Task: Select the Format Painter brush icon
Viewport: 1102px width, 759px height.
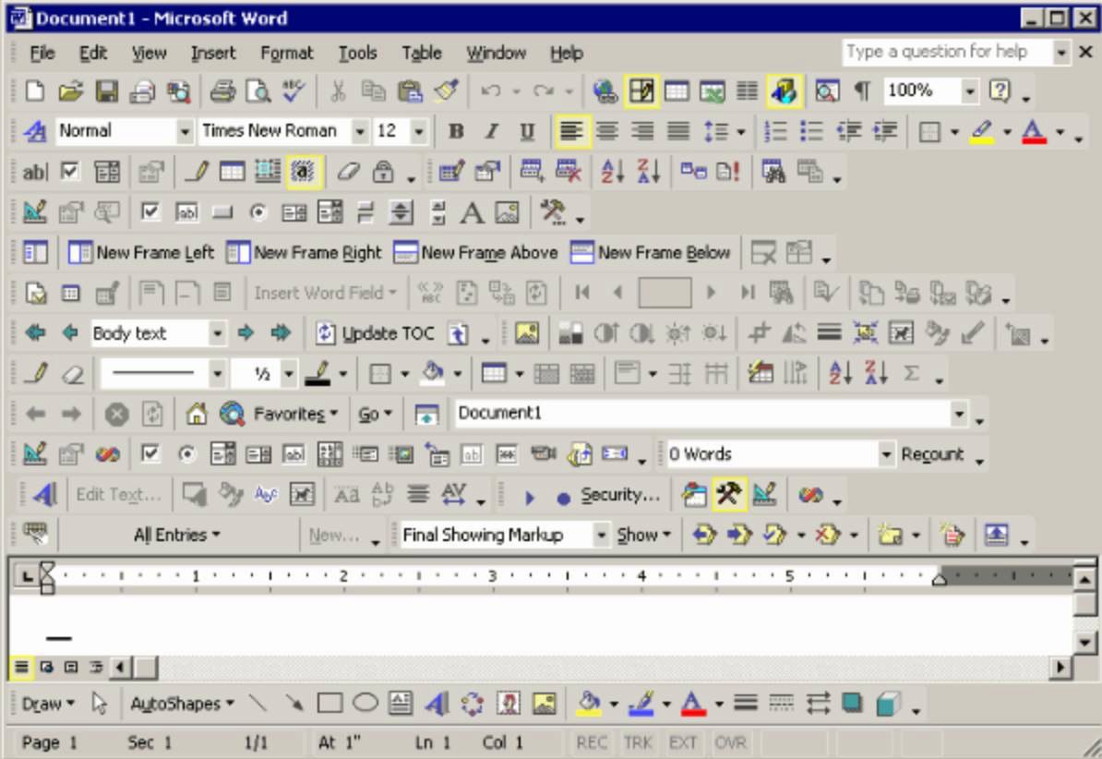Action: (x=446, y=90)
